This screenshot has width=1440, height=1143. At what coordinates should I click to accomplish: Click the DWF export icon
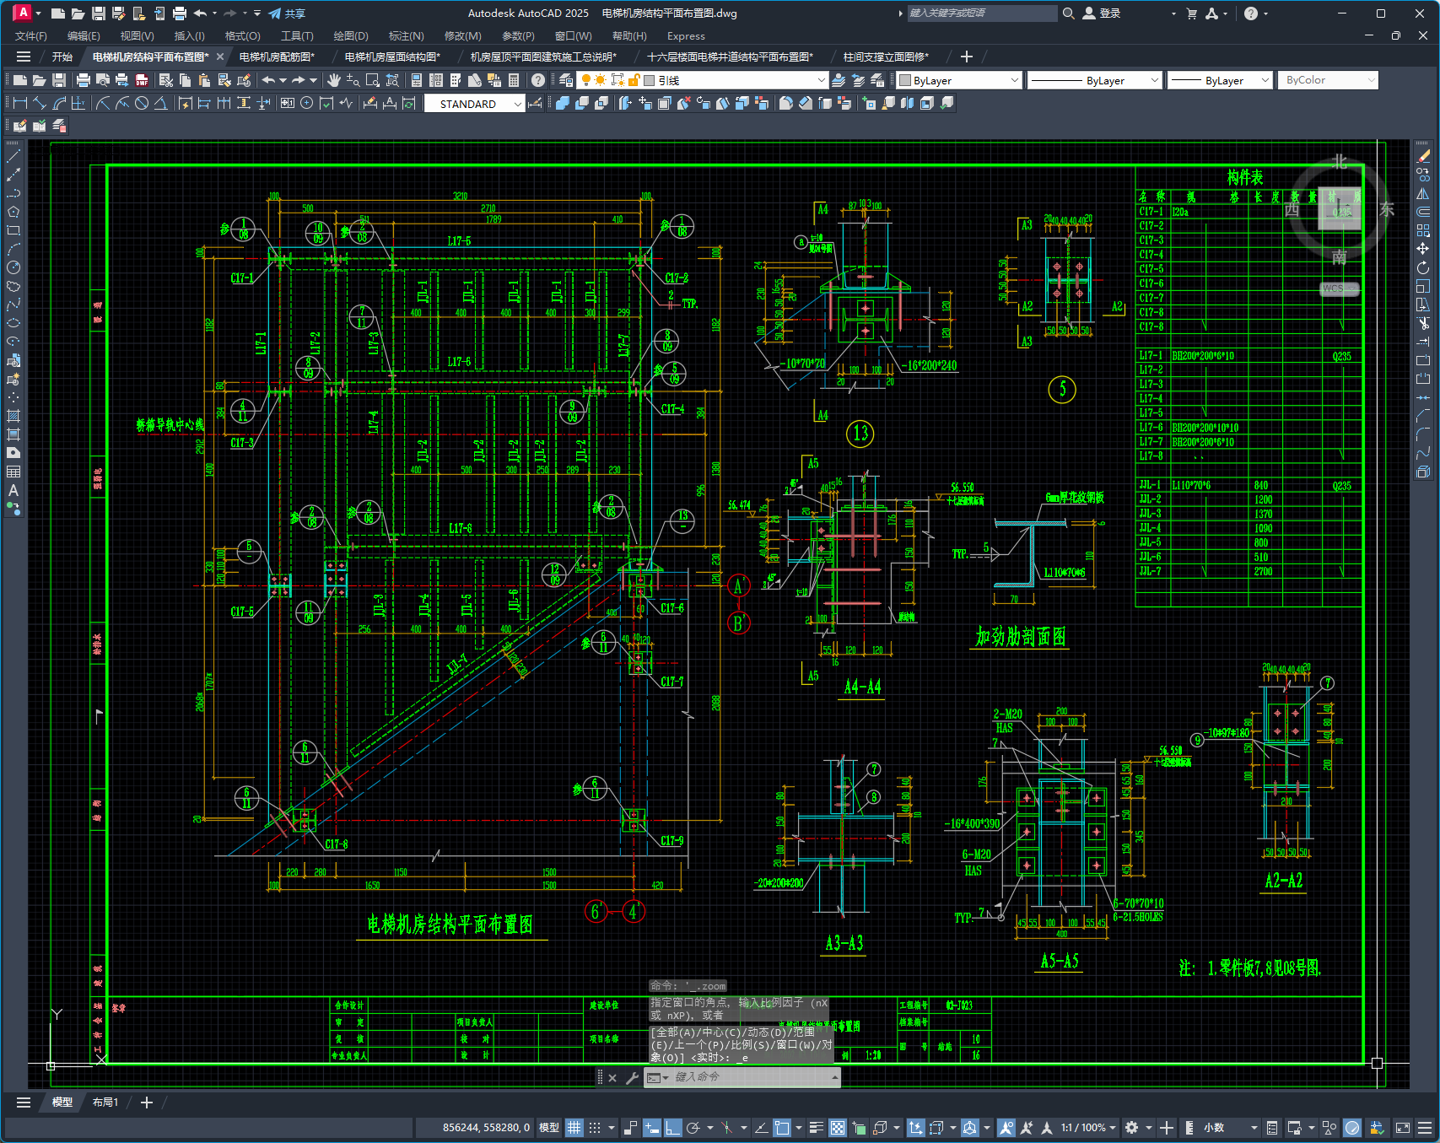(142, 80)
